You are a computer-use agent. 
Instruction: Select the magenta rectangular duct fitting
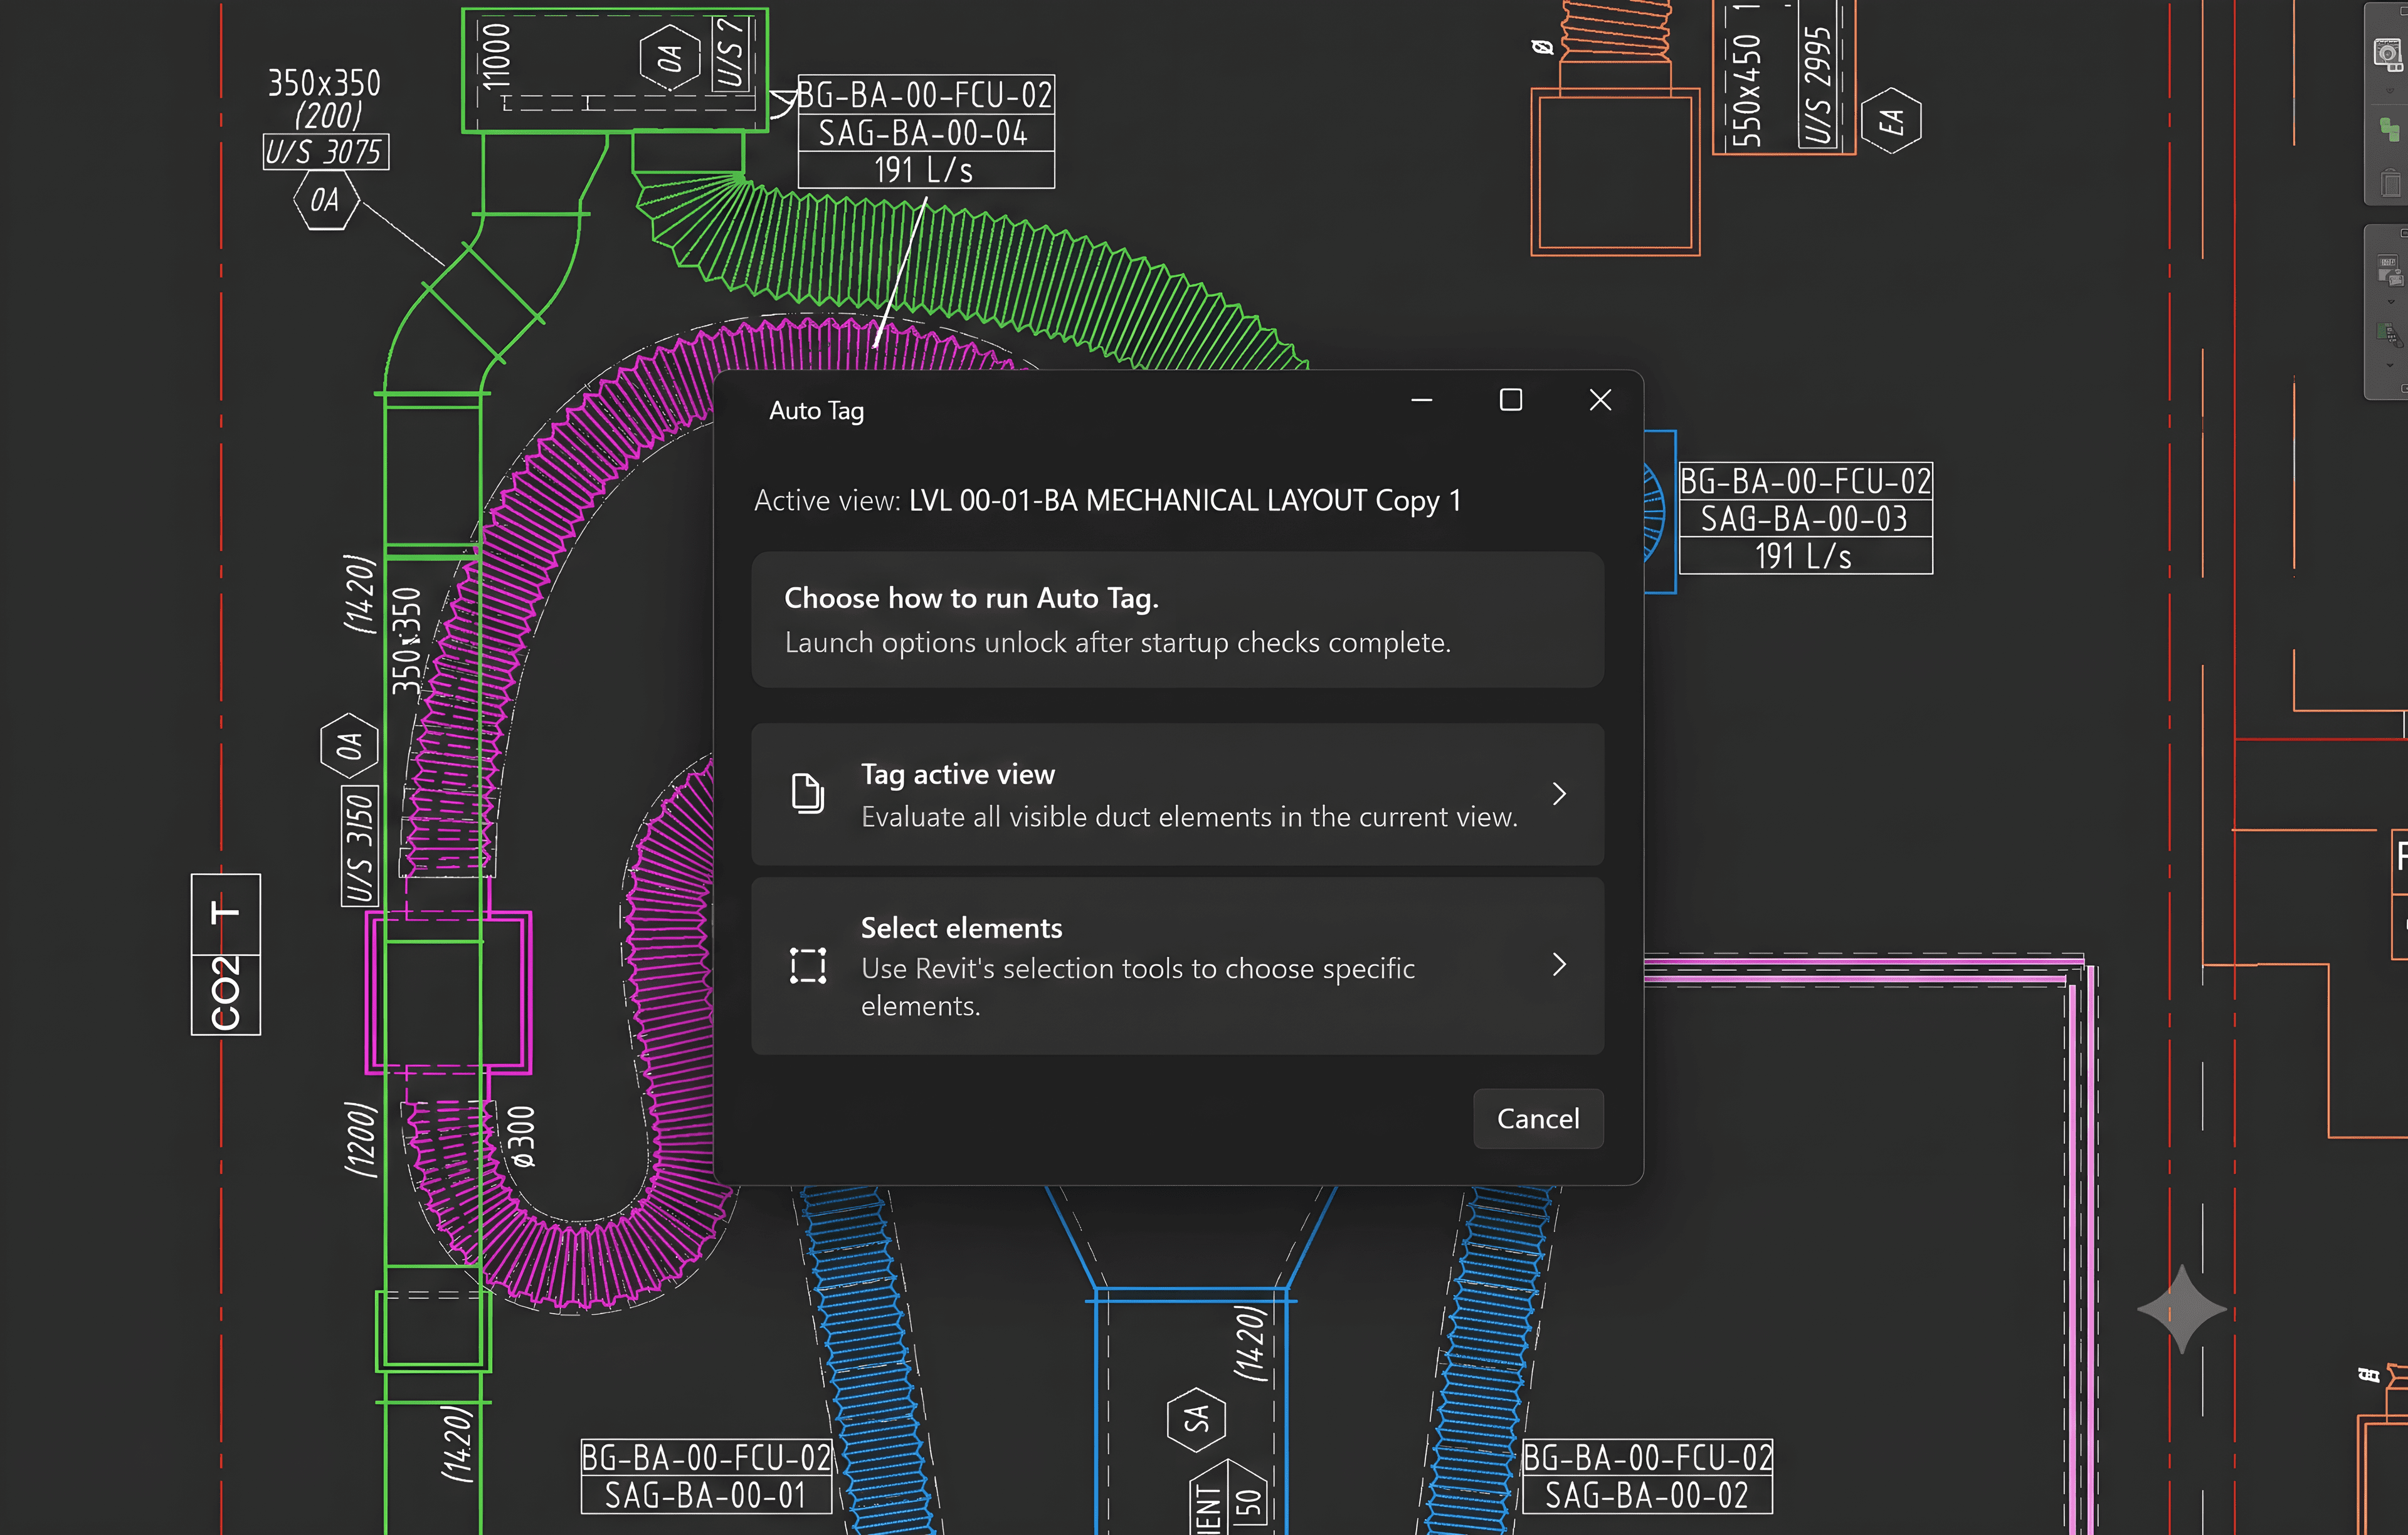pos(448,992)
